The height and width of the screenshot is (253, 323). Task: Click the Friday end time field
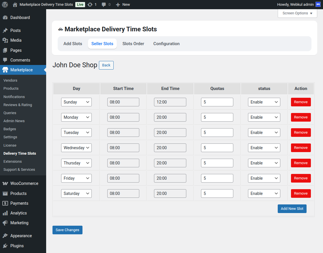170,178
